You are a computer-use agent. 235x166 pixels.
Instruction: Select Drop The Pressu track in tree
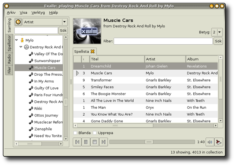48,75
